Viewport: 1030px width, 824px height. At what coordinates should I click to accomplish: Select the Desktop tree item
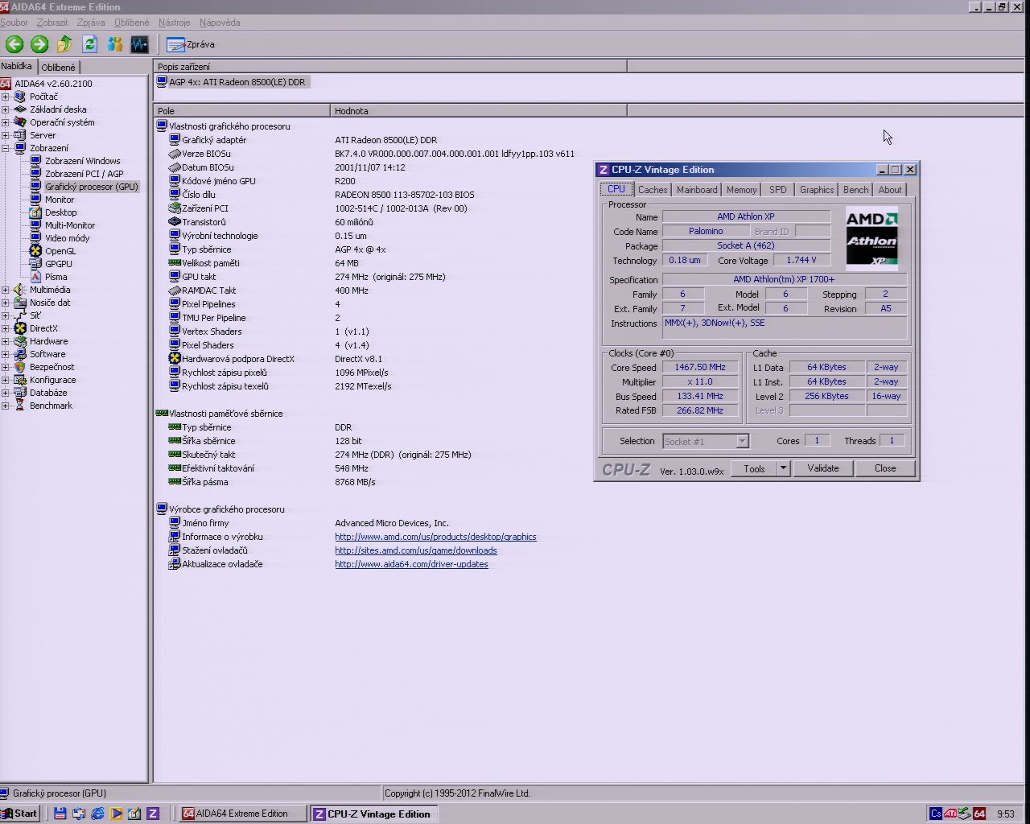pyautogui.click(x=61, y=212)
